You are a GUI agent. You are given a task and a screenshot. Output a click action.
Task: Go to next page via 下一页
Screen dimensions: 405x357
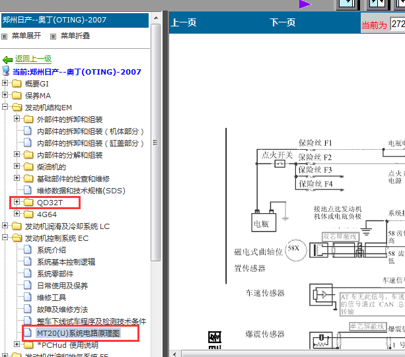tap(282, 22)
